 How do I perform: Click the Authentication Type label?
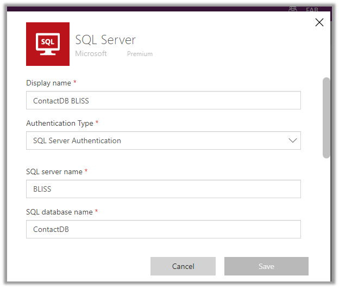59,123
